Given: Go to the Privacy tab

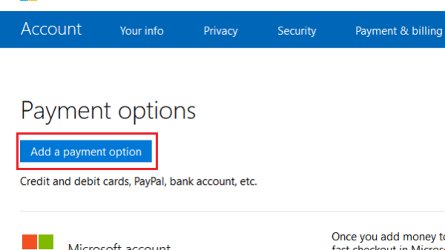Looking at the screenshot, I should point(220,31).
